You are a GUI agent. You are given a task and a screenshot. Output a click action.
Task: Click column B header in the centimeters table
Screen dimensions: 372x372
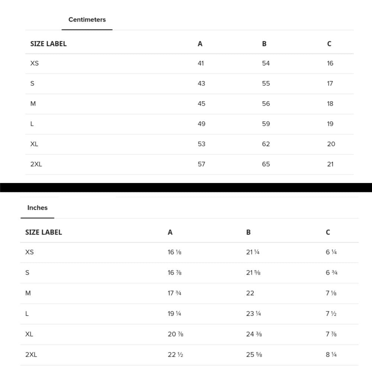pyautogui.click(x=264, y=44)
